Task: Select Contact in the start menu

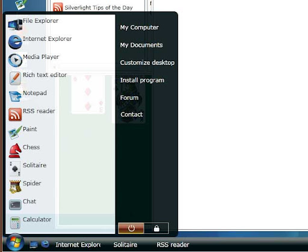Action: pyautogui.click(x=132, y=114)
